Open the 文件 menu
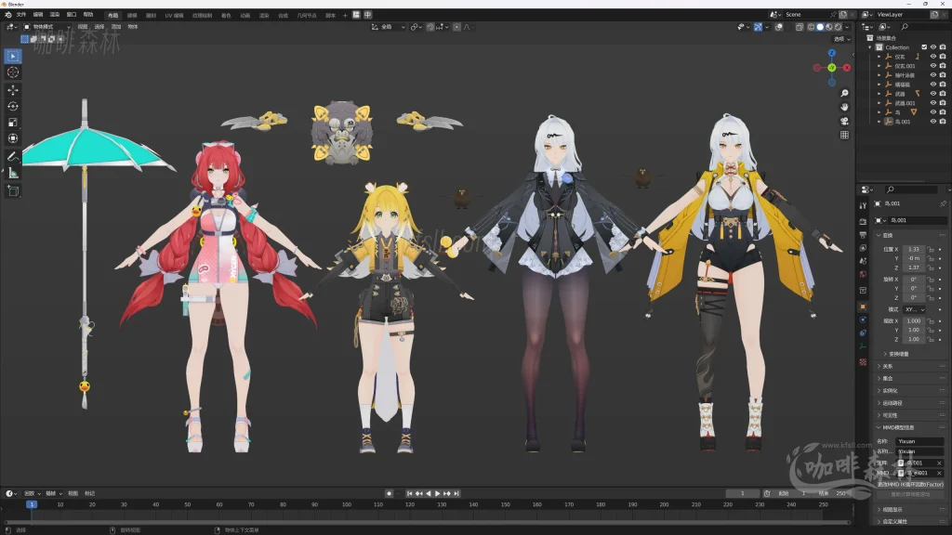The image size is (952, 535). pos(21,15)
